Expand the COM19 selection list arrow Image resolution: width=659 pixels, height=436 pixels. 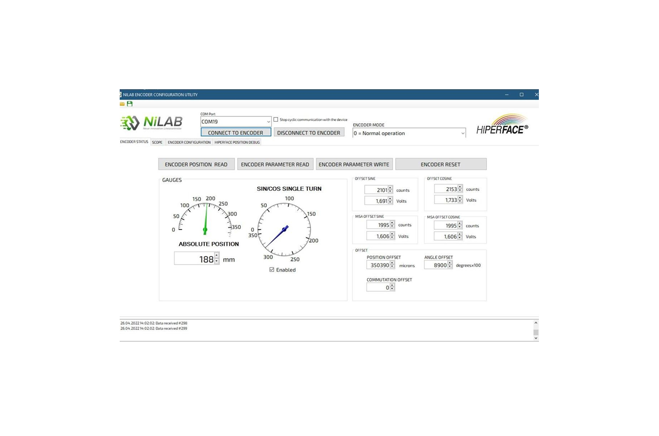[268, 121]
